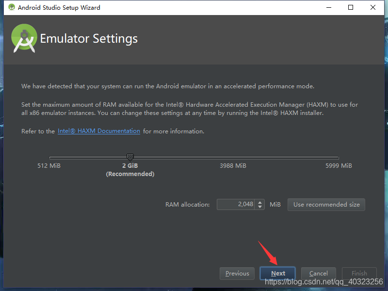The image size is (388, 291).
Task: Click the 'MiB' unit label beside the RAM field
Action: [275, 204]
